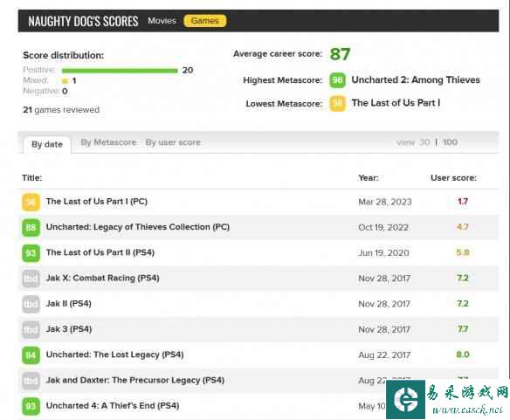Click the green Positive distribution bar

[x=120, y=71]
